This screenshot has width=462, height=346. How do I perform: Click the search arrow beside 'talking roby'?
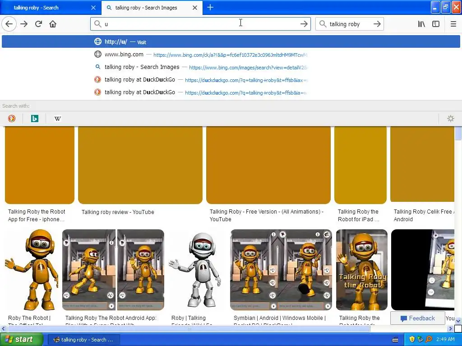(377, 24)
